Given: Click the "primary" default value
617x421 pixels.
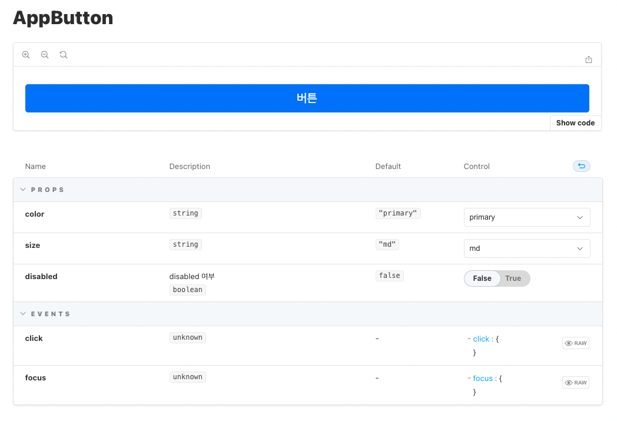Looking at the screenshot, I should coord(398,213).
